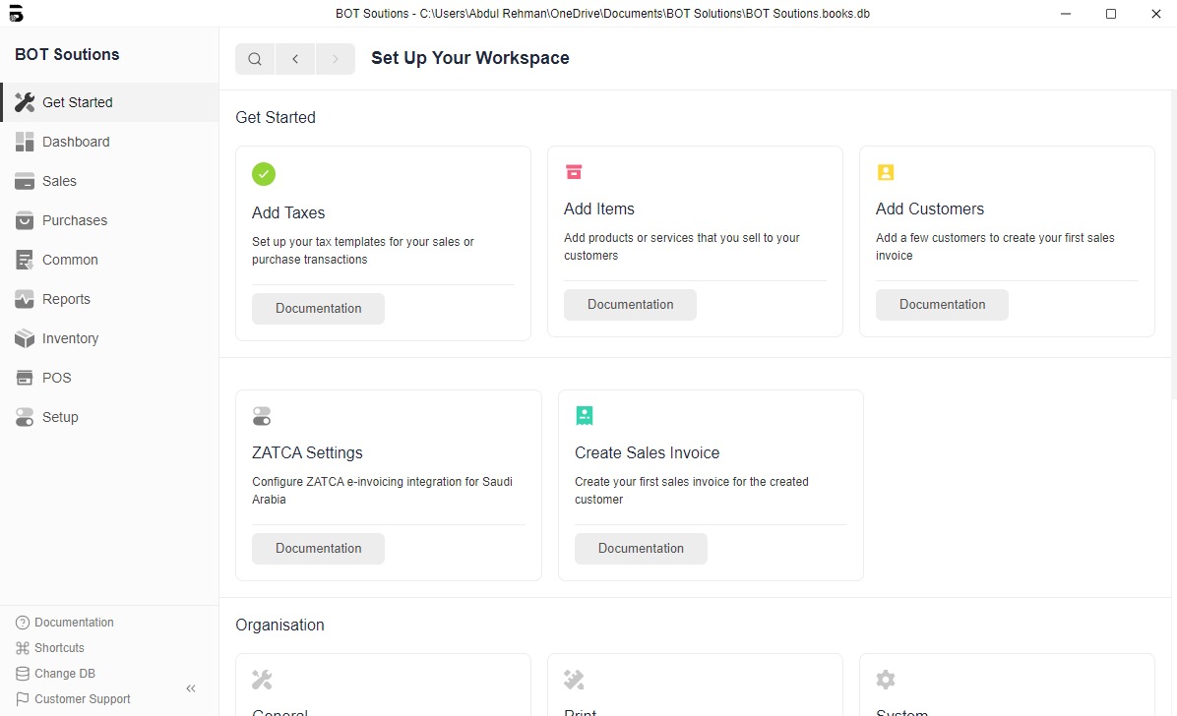
Task: Click the Add Customers yellow contact icon
Action: coord(886,172)
